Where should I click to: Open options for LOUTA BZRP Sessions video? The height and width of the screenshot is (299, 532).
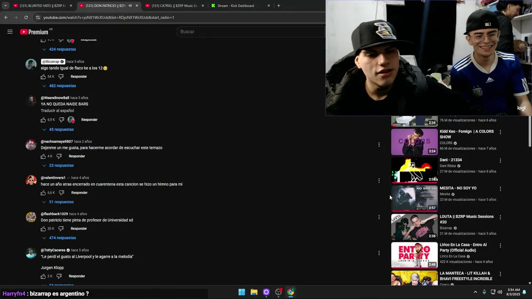[x=500, y=217]
